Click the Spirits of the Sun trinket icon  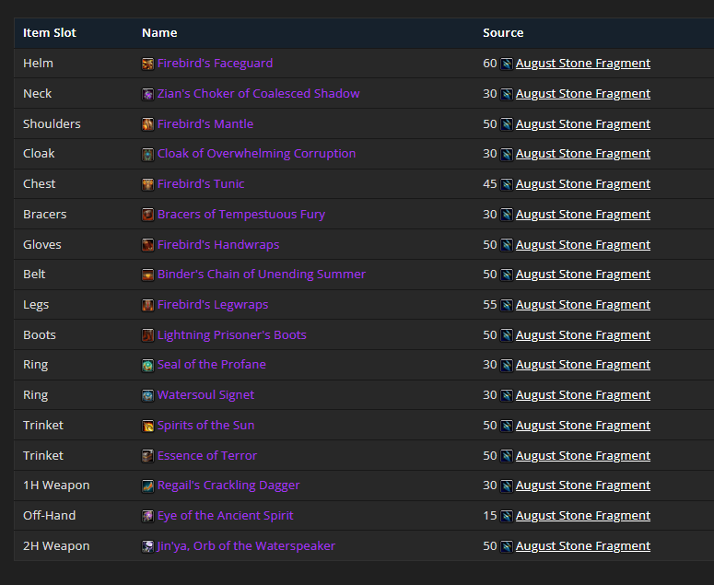coord(147,426)
